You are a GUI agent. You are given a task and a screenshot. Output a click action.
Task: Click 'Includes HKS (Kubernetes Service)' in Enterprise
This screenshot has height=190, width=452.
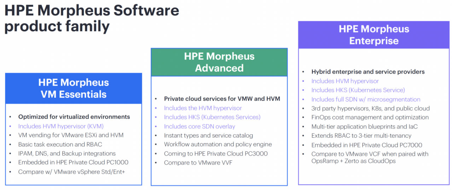pos(358,90)
